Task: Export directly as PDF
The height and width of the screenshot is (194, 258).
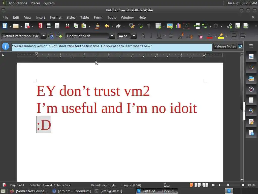Action: [x=41, y=26]
